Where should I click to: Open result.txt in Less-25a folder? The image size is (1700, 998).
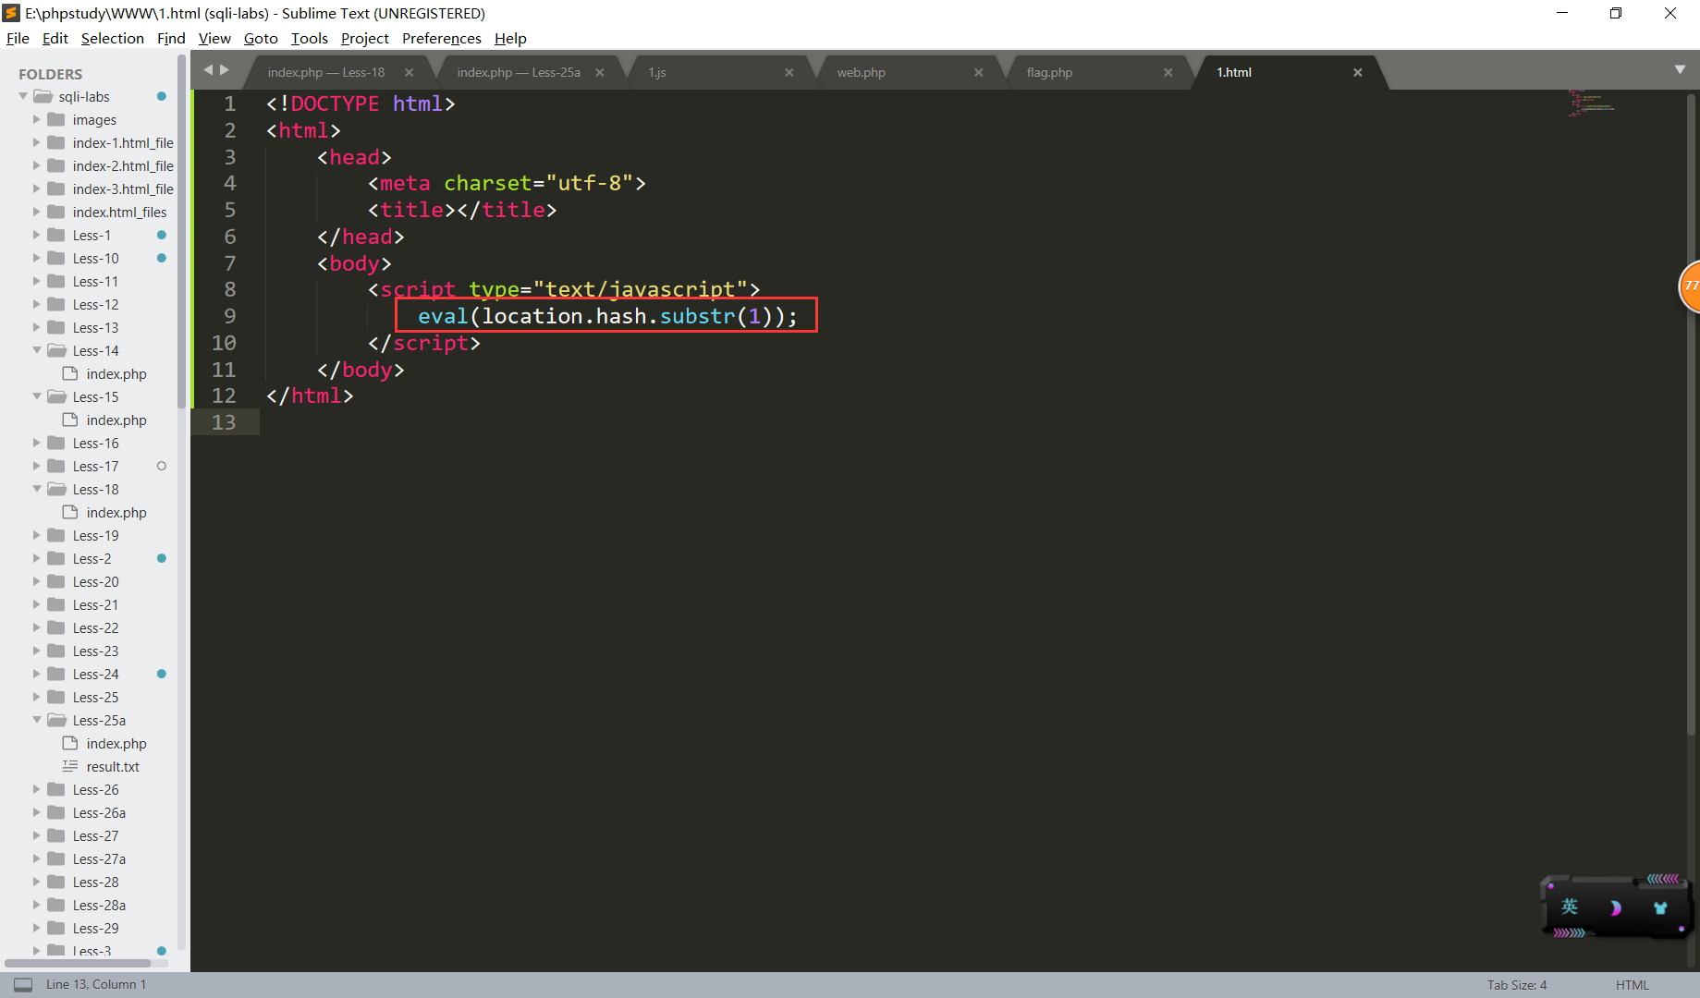click(113, 767)
